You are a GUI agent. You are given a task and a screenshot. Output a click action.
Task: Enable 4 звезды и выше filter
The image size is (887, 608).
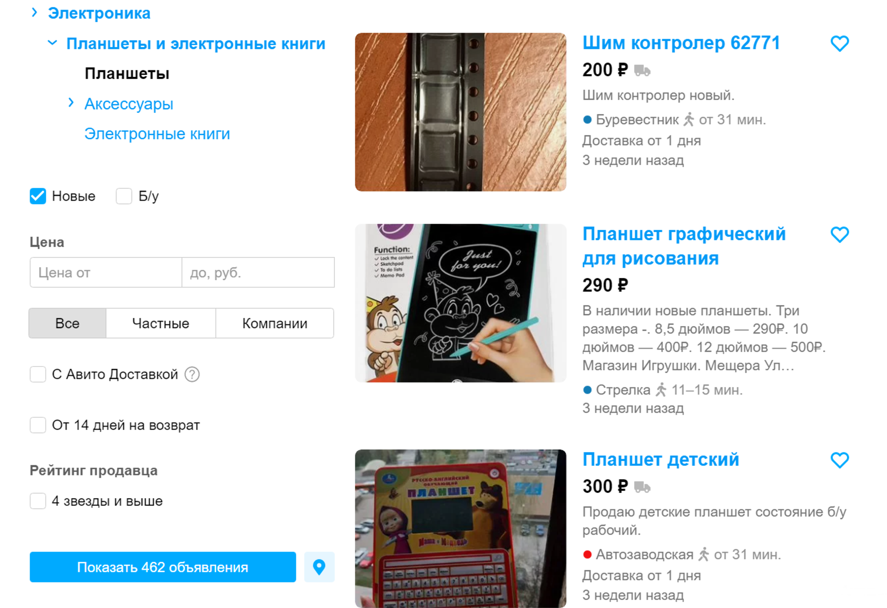(x=38, y=501)
